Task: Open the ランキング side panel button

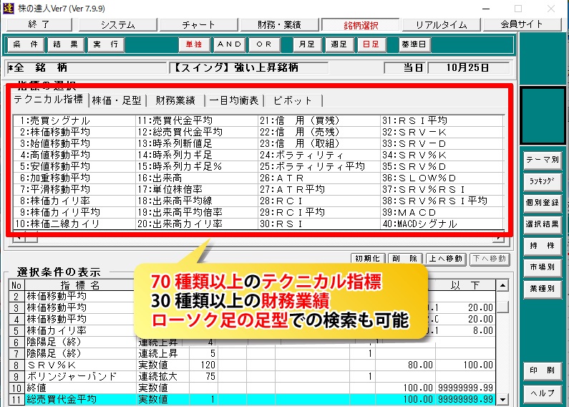Action: (542, 181)
